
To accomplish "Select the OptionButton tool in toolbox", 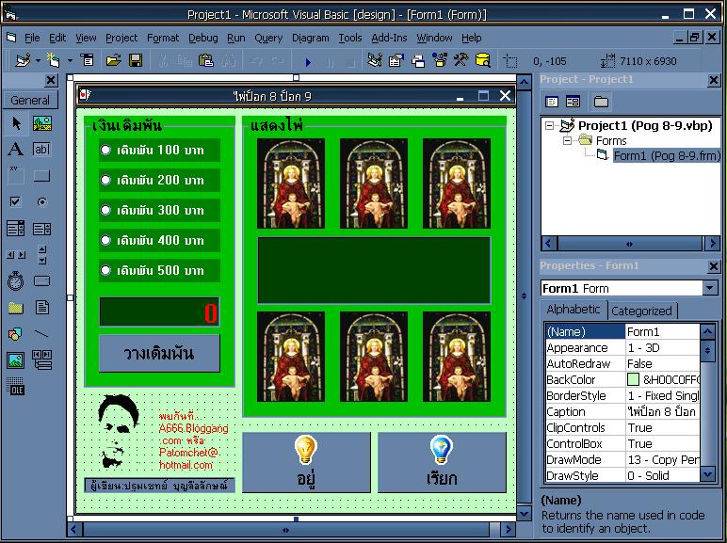I will tap(41, 201).
